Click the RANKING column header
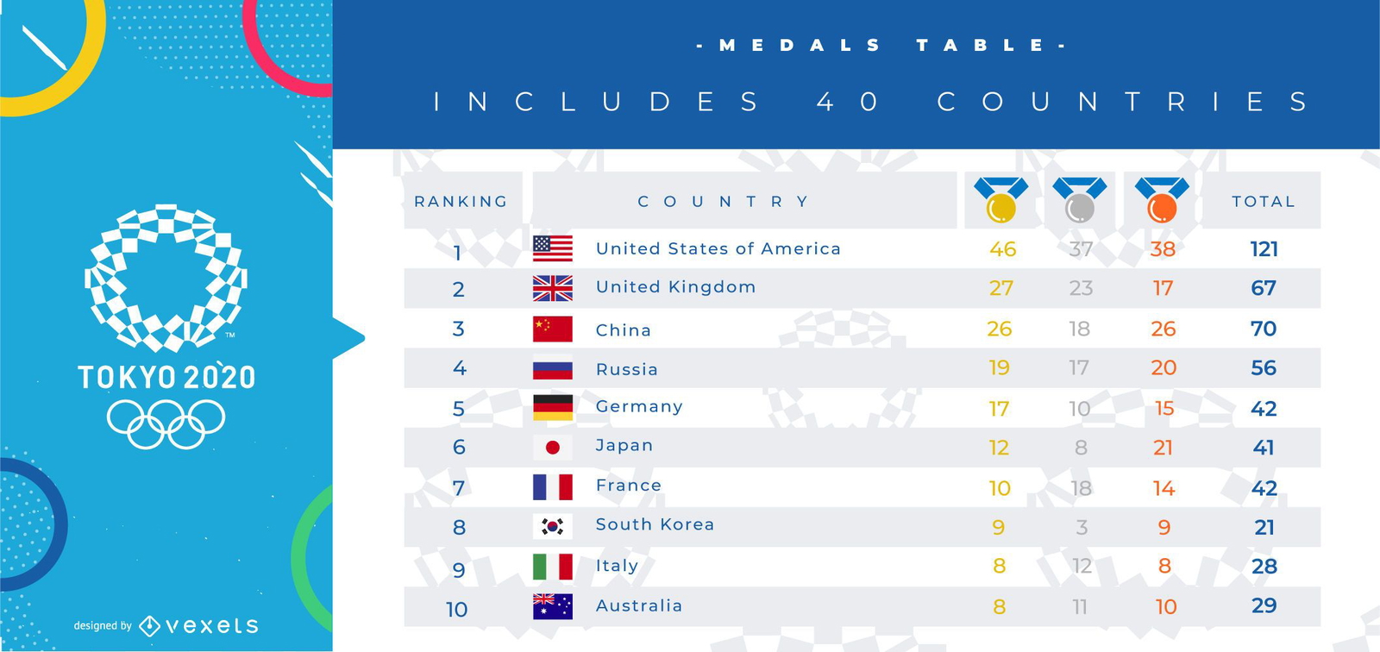 461,202
